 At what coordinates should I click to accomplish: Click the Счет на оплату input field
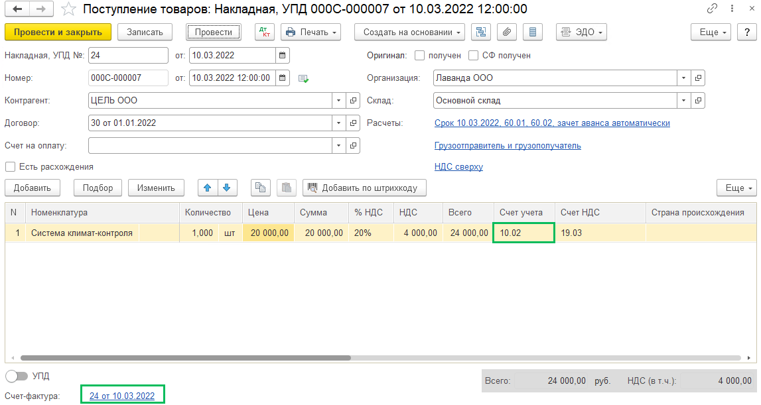pos(210,146)
